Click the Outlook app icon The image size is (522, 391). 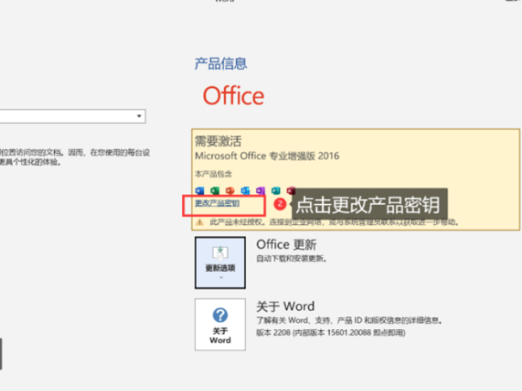point(245,191)
